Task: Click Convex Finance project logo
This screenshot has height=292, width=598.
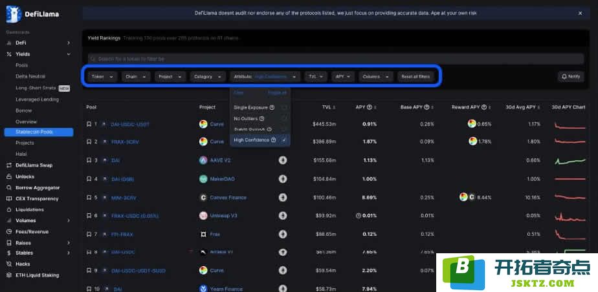Action: 203,198
